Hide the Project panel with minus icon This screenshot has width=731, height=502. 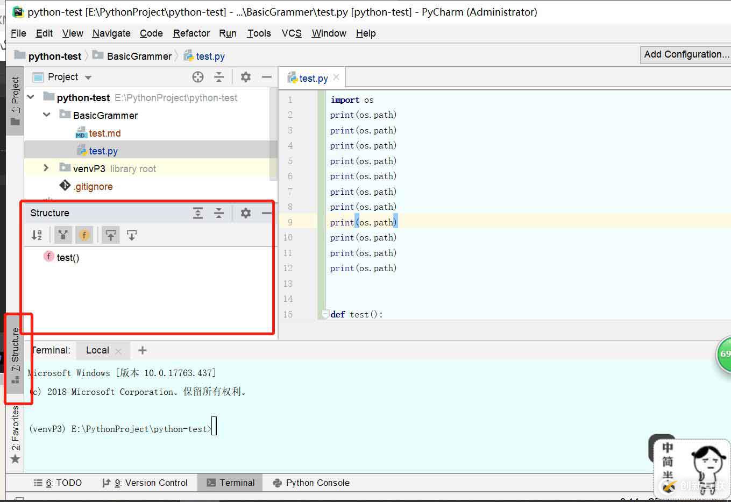tap(266, 77)
